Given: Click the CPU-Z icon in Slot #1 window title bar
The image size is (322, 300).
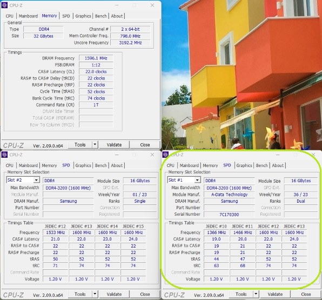Looking at the screenshot, I should point(165,155).
